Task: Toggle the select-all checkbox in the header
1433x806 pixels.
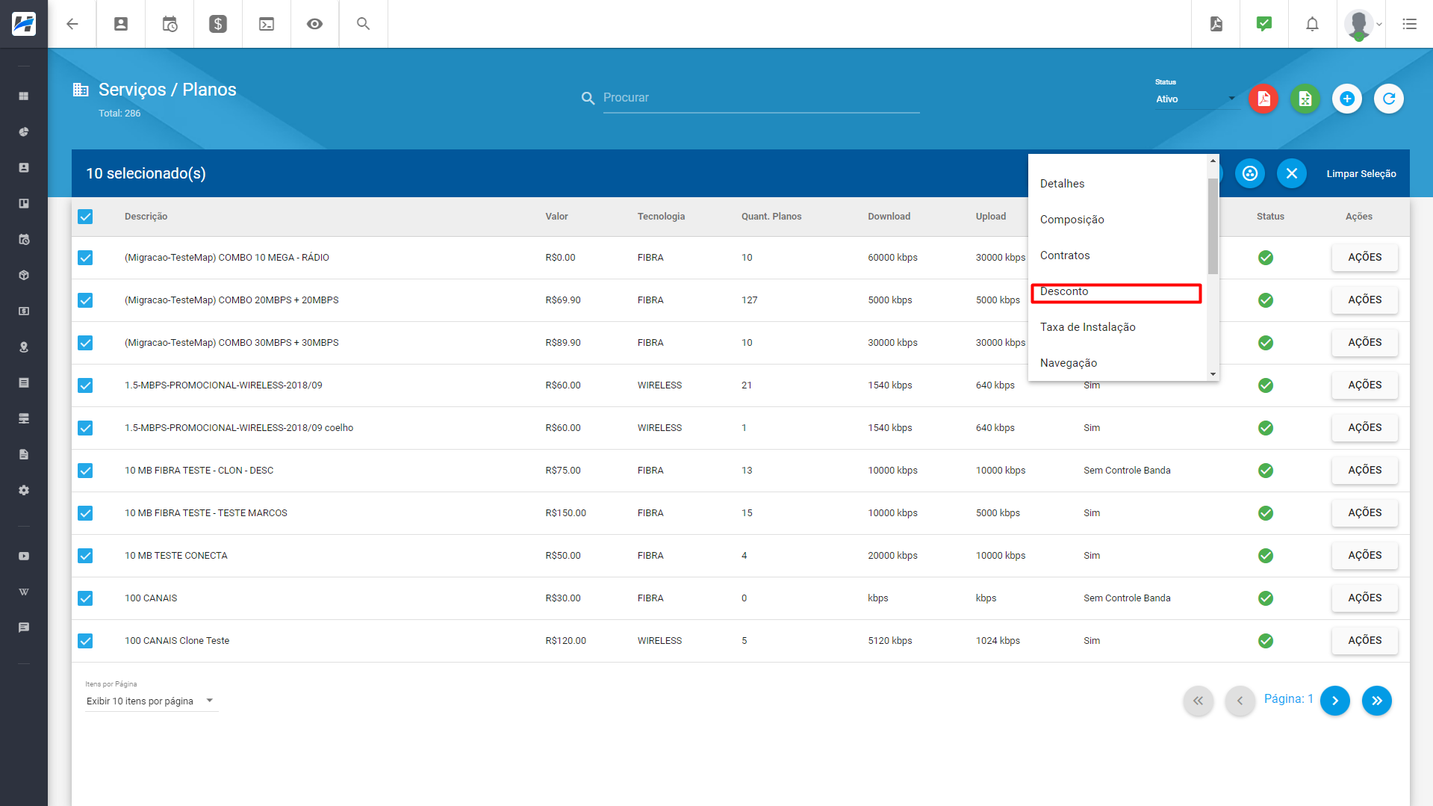Action: pos(85,217)
